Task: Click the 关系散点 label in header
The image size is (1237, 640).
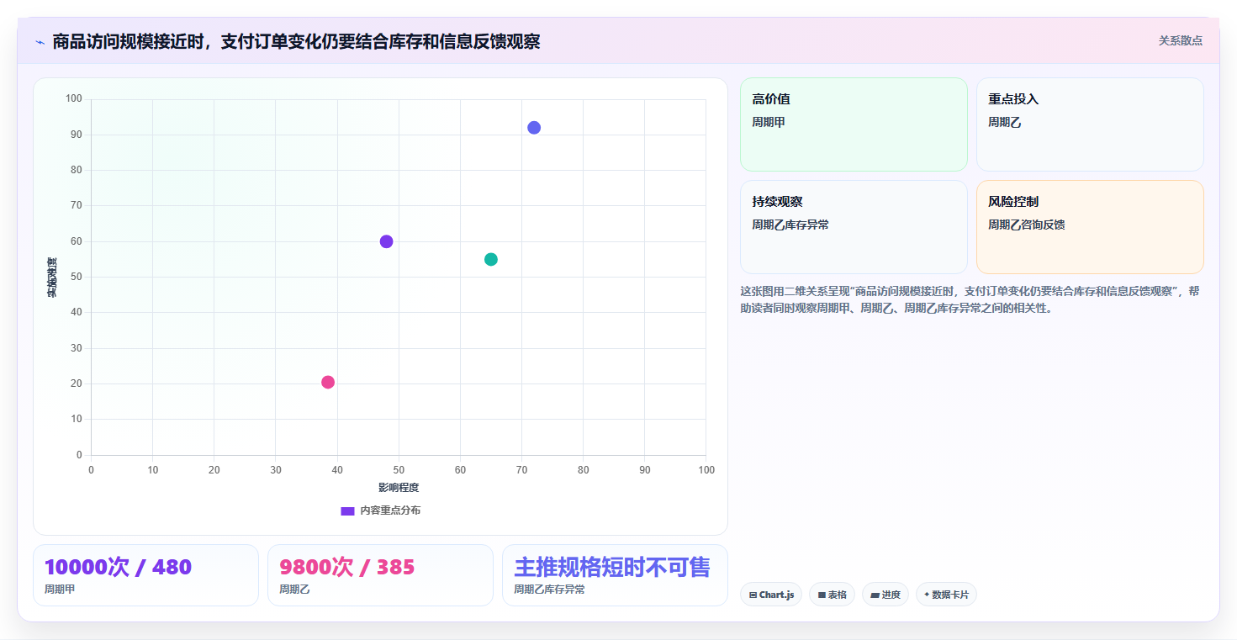Action: point(1181,40)
